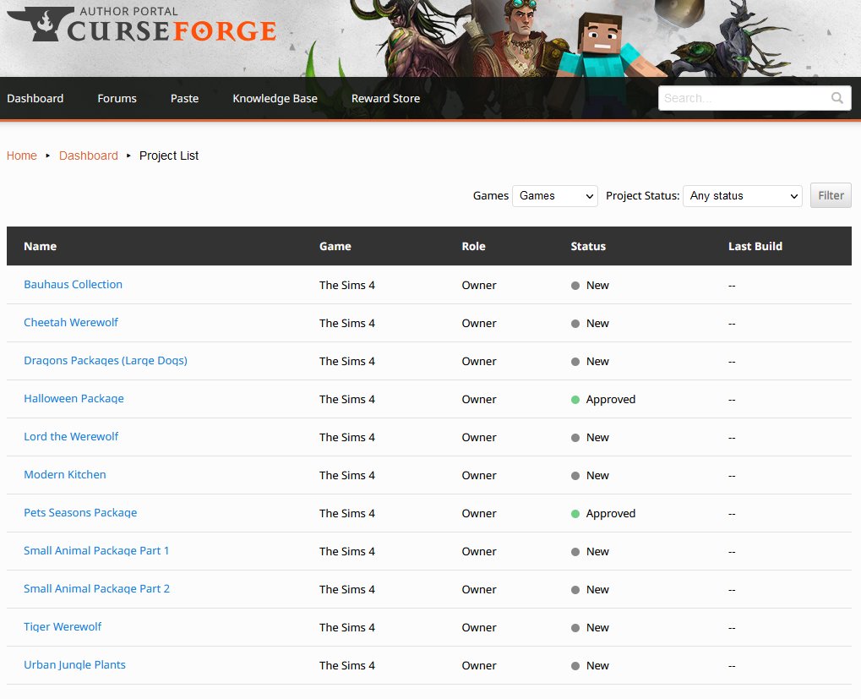This screenshot has width=861, height=699.
Task: Open the Bauhaus Collection project
Action: [x=73, y=285]
